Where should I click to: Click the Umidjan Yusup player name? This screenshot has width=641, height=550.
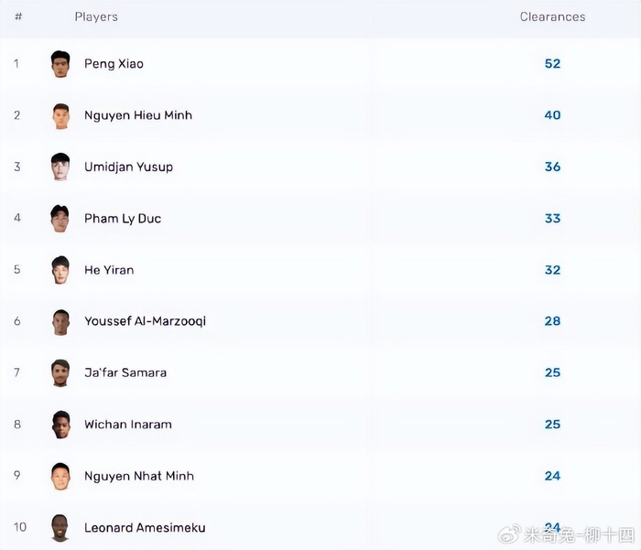[x=128, y=167]
